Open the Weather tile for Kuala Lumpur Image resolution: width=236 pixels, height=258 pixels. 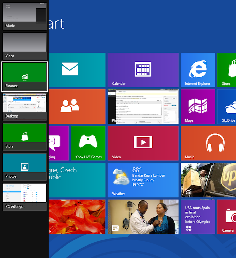click(x=143, y=180)
